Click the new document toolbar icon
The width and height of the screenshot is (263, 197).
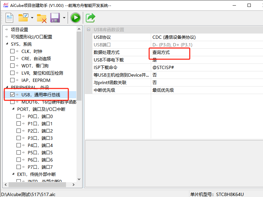[9, 17]
